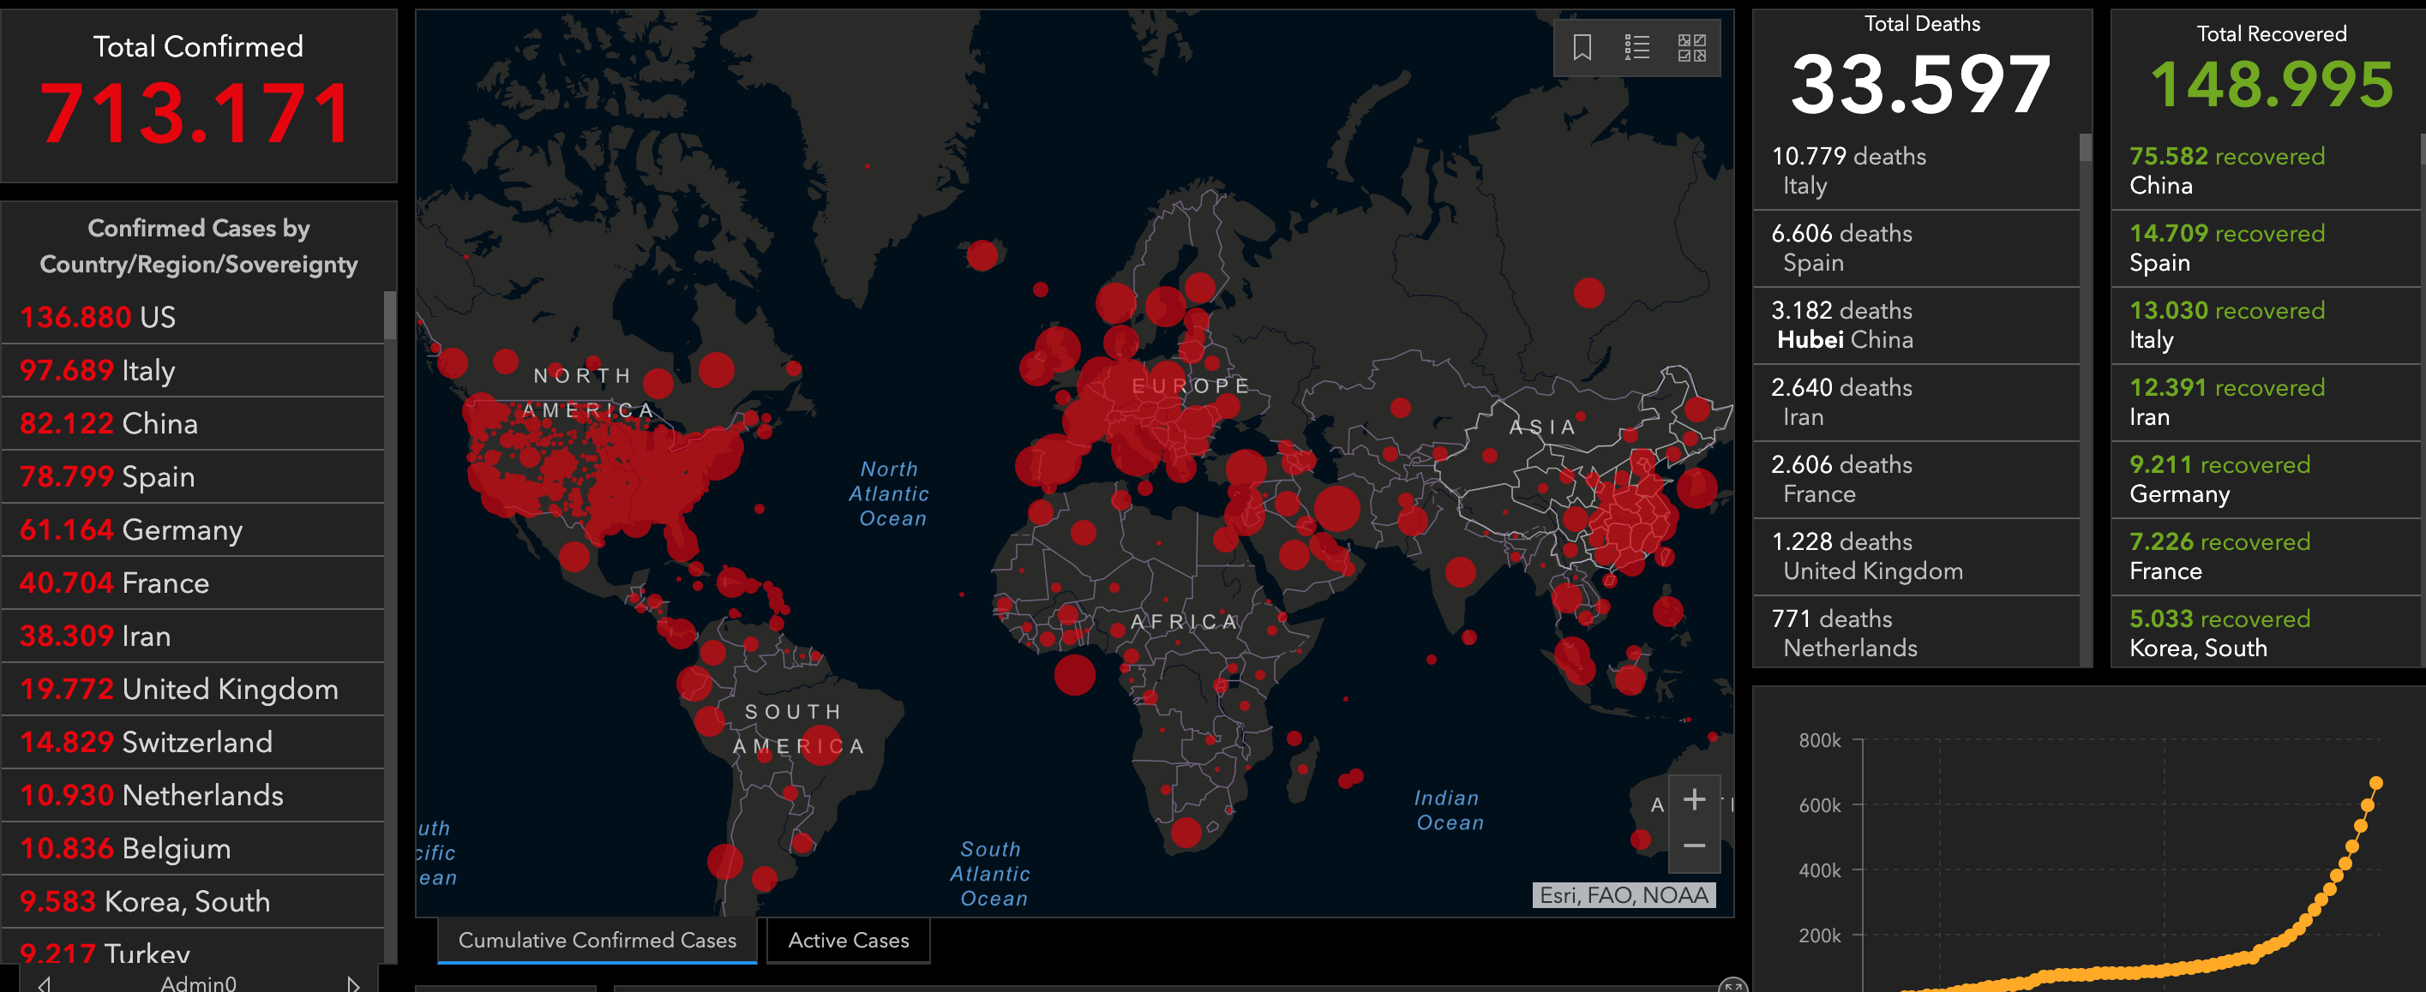Click China recovered entry
This screenshot has height=992, width=2426.
[2265, 170]
